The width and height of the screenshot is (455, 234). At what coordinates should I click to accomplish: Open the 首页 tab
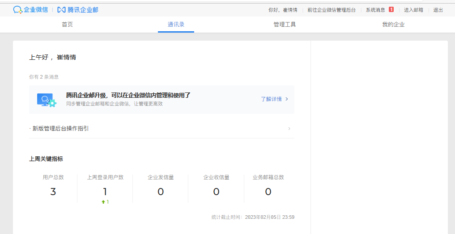coord(67,25)
